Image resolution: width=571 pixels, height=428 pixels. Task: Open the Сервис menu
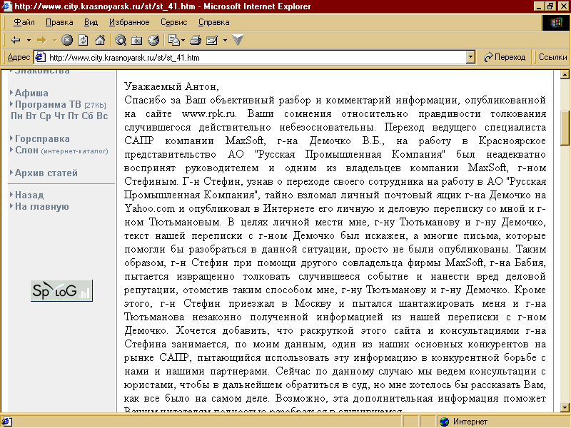173,22
